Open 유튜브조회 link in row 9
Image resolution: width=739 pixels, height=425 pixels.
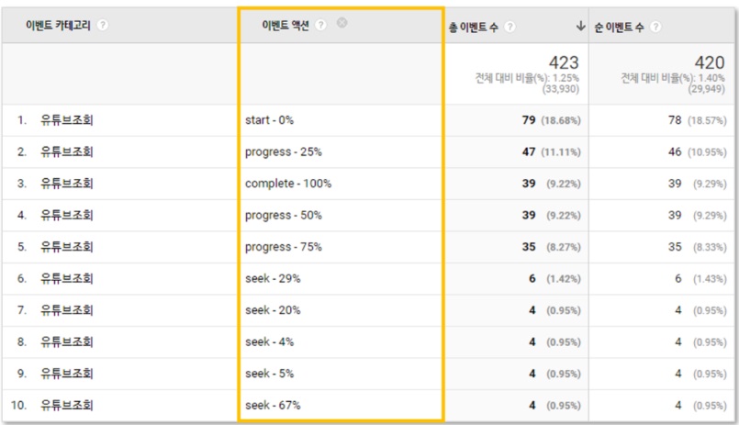coord(67,374)
